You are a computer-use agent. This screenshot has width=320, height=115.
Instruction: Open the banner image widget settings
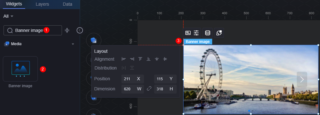pyautogui.click(x=188, y=33)
